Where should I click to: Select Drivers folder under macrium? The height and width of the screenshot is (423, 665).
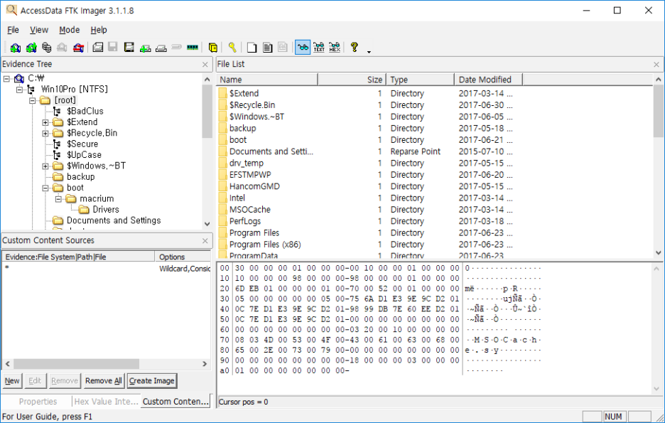106,210
